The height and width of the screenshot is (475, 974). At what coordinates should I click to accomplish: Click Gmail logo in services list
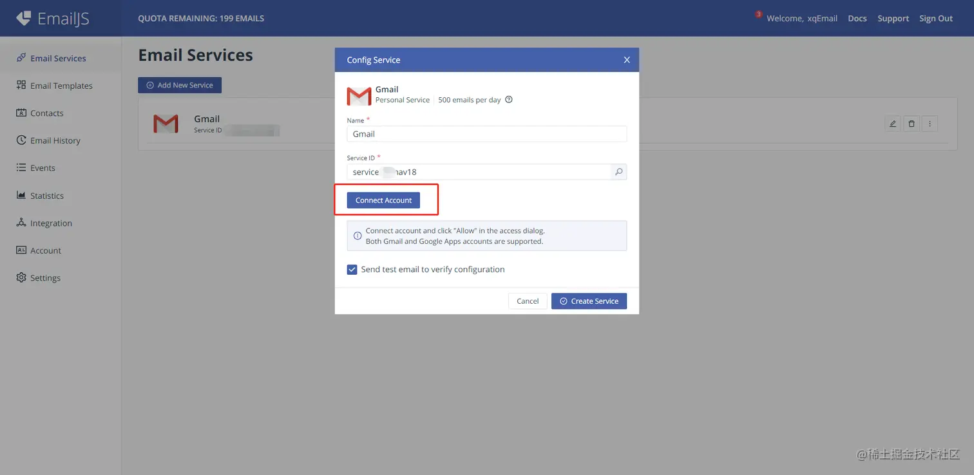point(166,124)
